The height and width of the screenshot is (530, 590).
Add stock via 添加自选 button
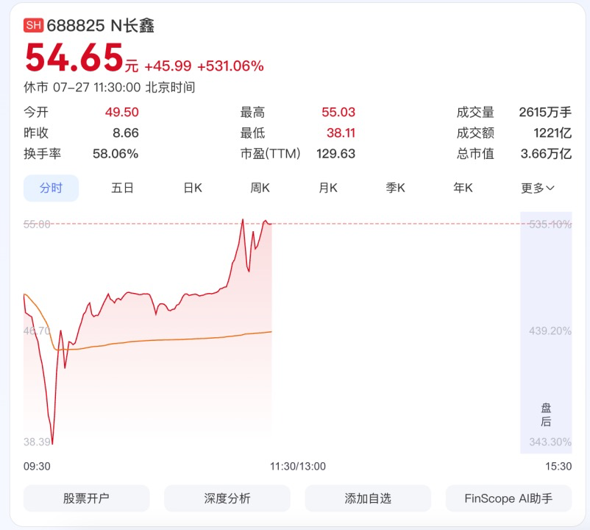click(368, 498)
